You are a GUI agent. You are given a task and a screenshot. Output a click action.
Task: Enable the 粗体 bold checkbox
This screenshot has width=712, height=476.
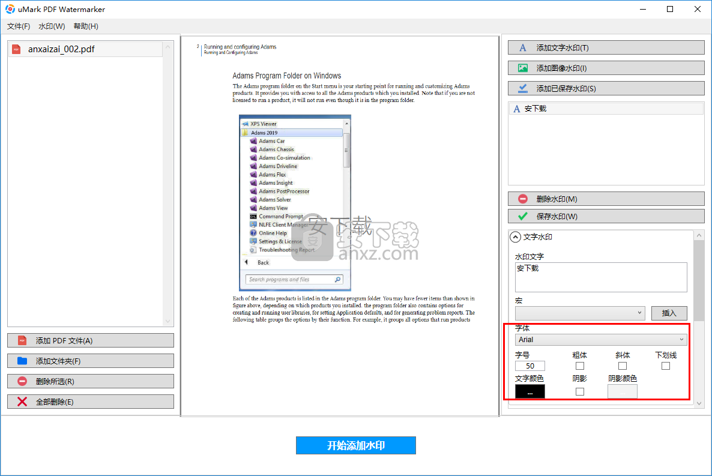pos(580,366)
